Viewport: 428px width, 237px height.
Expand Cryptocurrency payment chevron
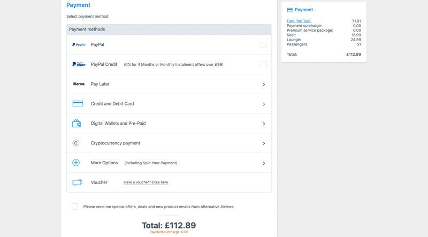pyautogui.click(x=264, y=143)
